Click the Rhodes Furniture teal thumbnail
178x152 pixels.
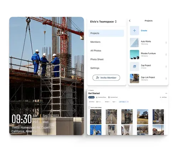point(135,55)
